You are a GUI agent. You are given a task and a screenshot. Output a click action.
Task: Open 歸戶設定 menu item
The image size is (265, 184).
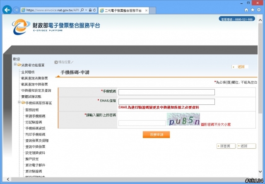[32, 159]
